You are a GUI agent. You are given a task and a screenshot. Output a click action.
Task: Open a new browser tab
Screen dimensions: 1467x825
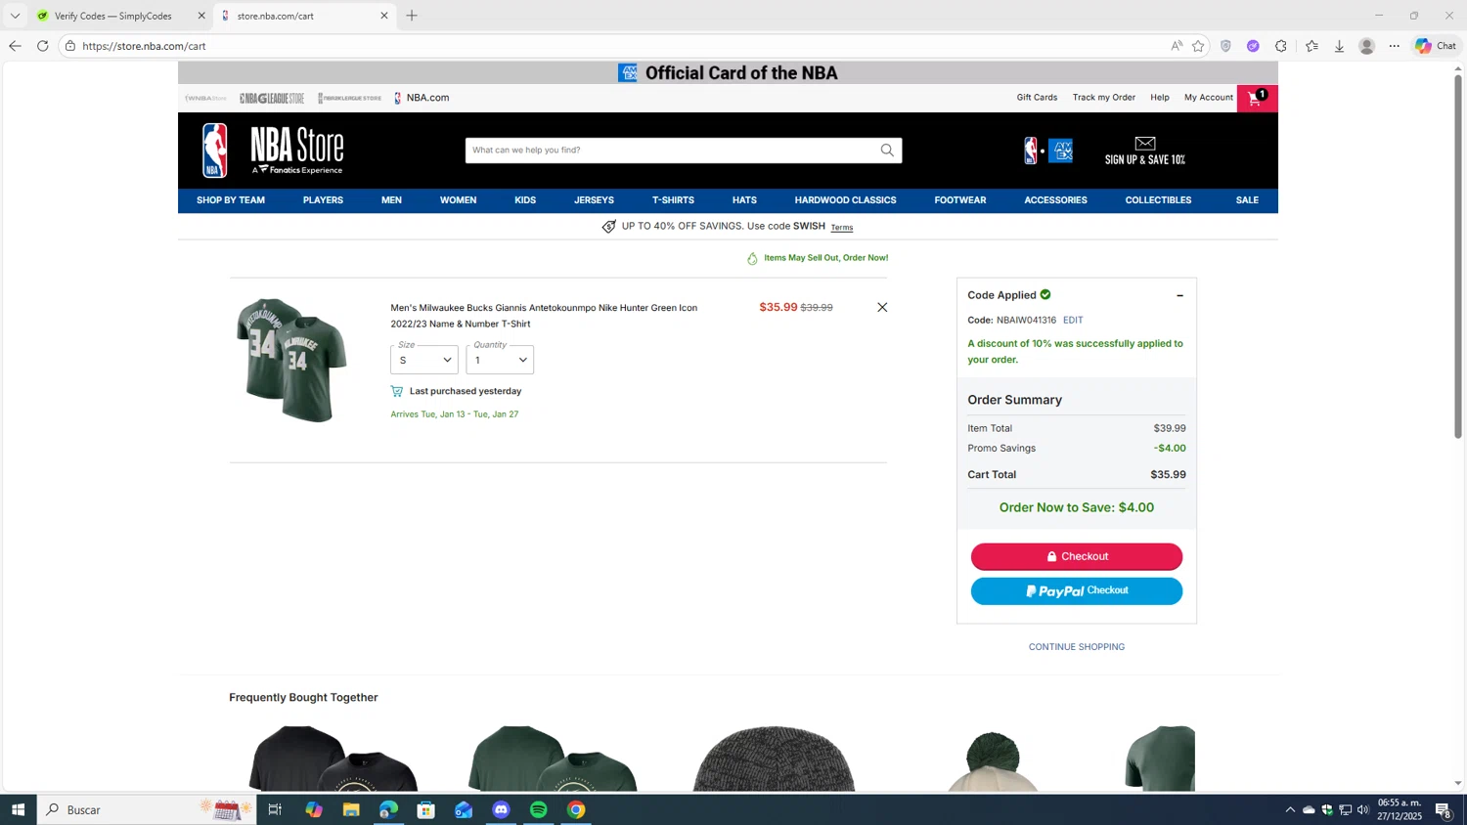(x=412, y=16)
